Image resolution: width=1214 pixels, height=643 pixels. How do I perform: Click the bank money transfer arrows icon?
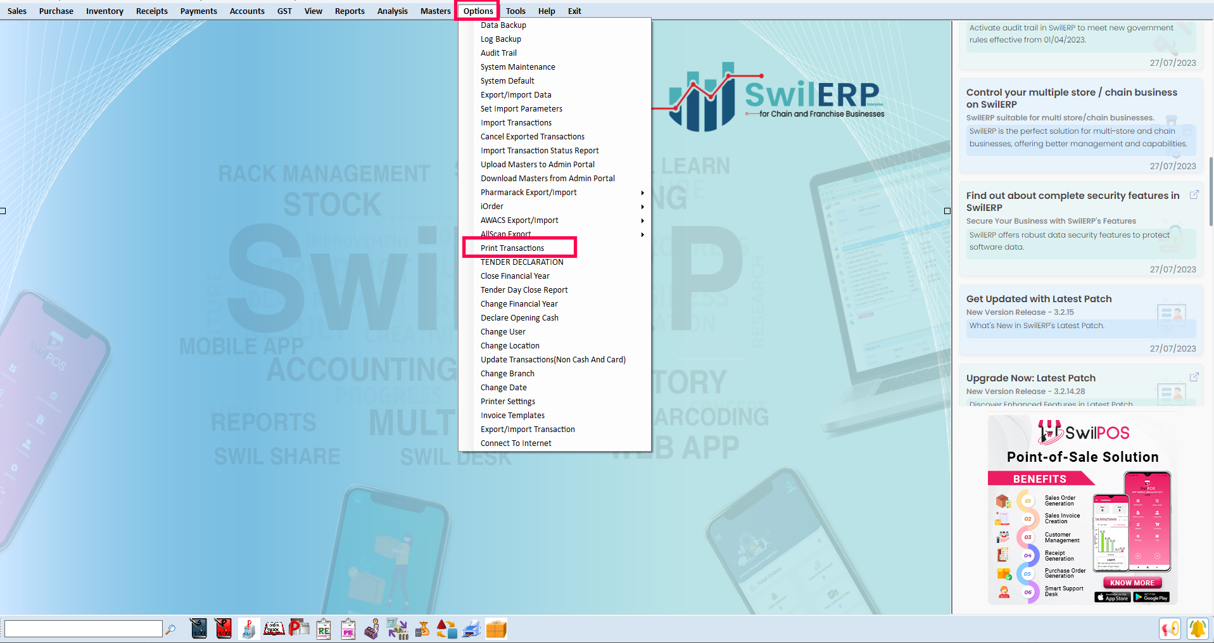398,628
